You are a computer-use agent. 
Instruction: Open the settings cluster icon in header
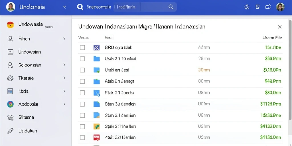click(x=247, y=7)
